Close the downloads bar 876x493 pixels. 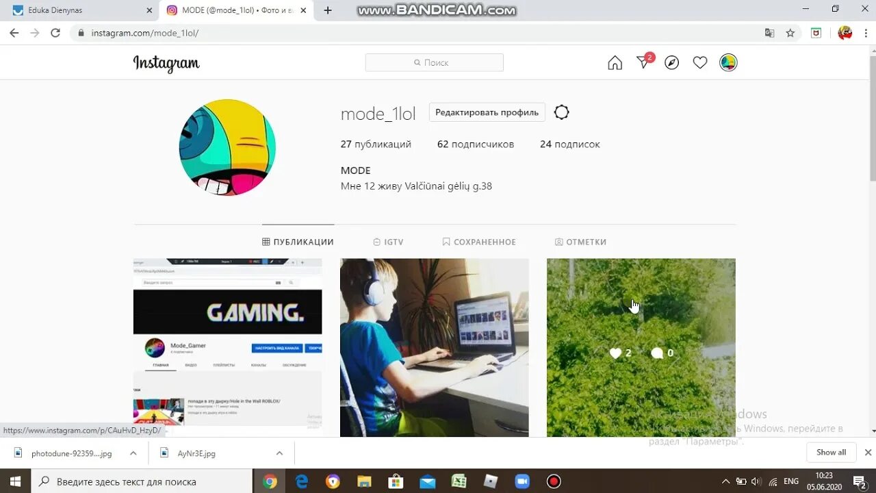pos(868,452)
